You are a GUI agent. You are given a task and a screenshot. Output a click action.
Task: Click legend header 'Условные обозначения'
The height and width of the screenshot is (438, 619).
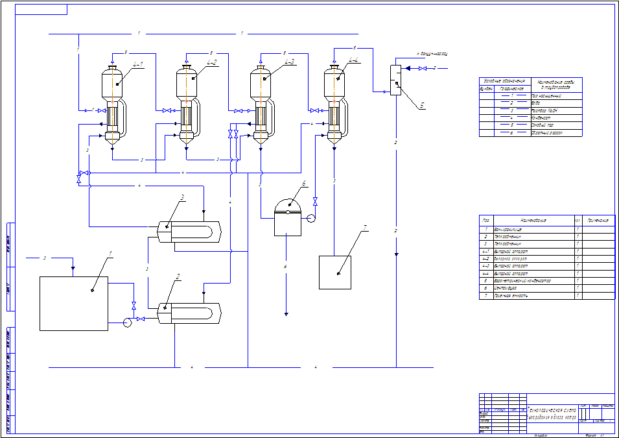pos(504,81)
